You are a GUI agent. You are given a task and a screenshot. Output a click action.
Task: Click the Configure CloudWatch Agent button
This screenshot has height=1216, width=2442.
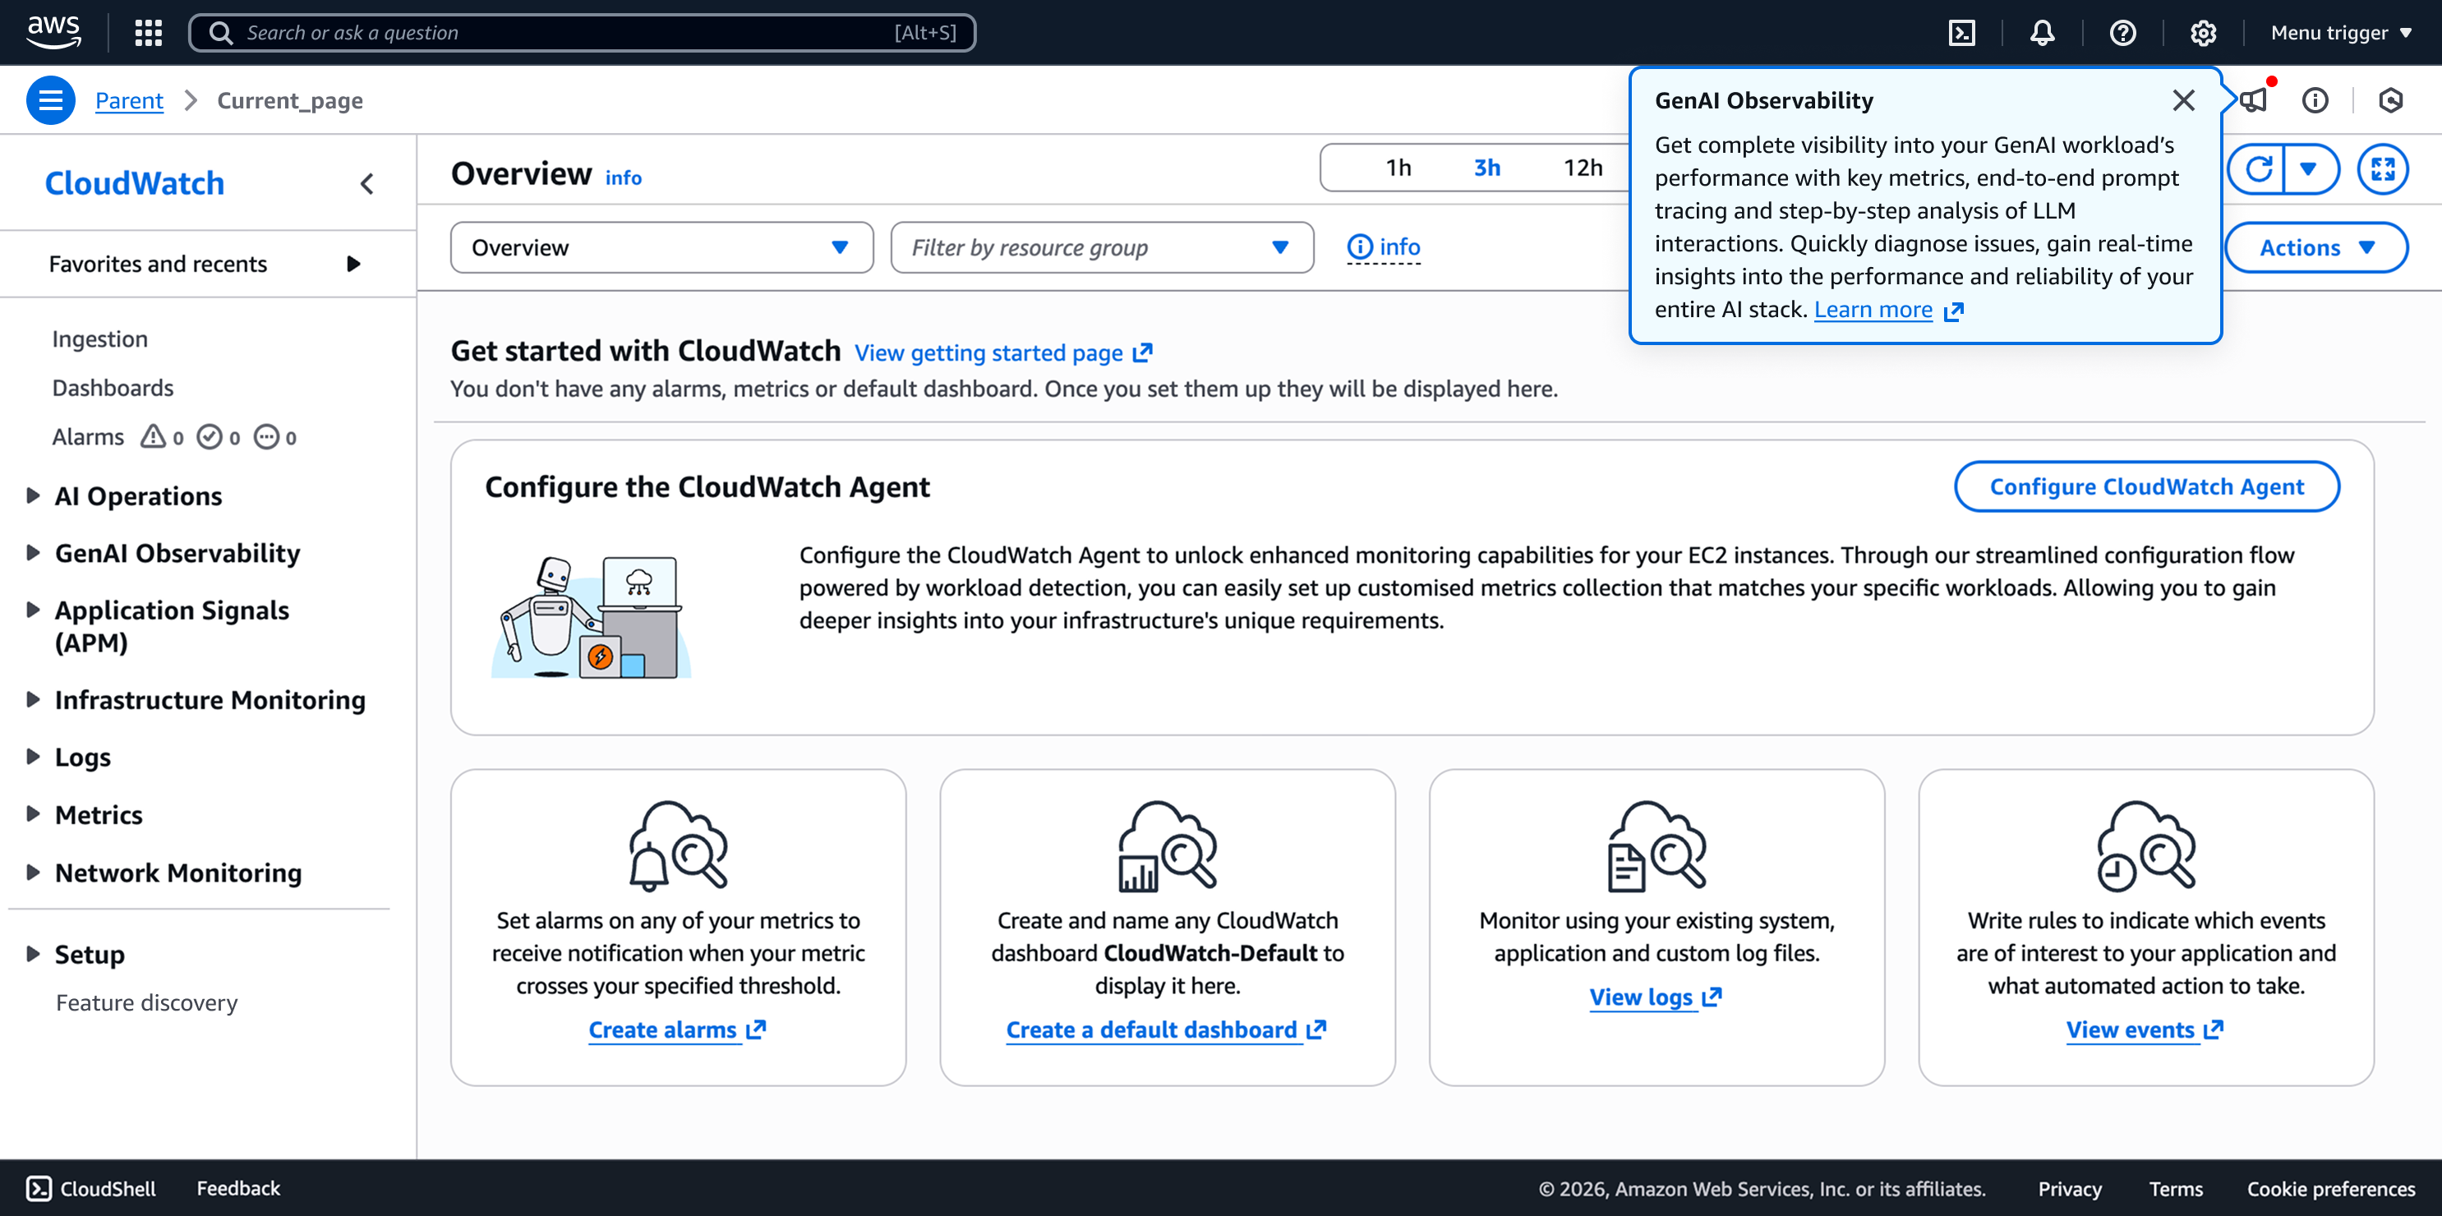point(2145,486)
